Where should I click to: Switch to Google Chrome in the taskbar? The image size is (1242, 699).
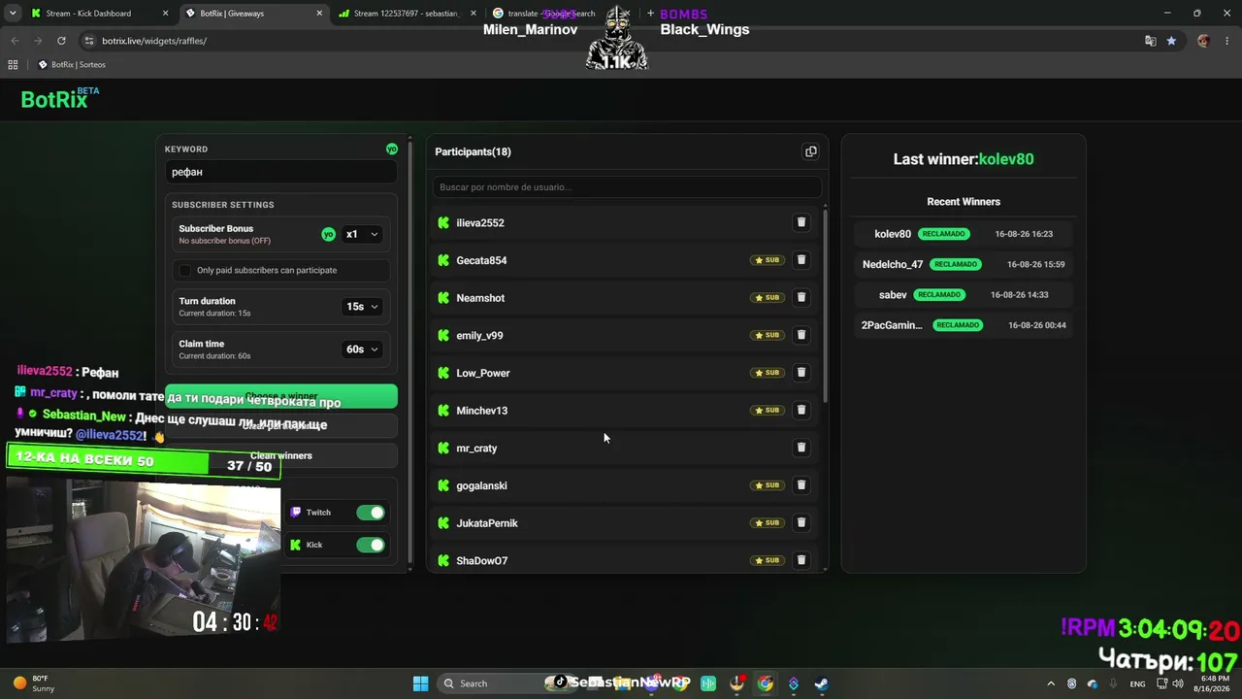point(766,683)
